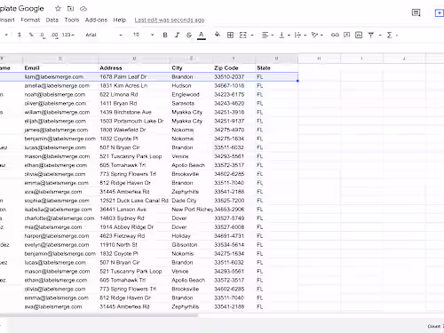Click the create filter icon
The width and height of the screenshot is (444, 333).
[x=370, y=35]
